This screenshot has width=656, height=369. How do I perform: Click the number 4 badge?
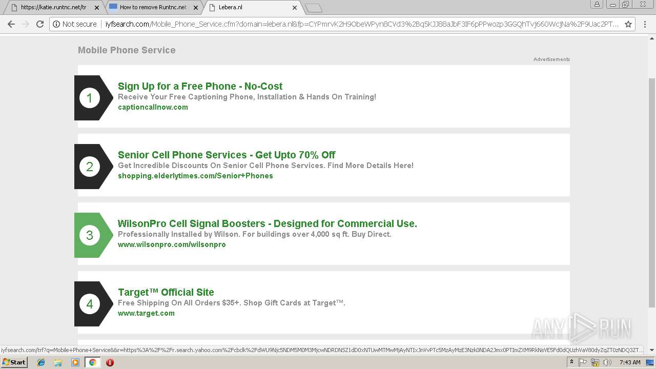90,304
